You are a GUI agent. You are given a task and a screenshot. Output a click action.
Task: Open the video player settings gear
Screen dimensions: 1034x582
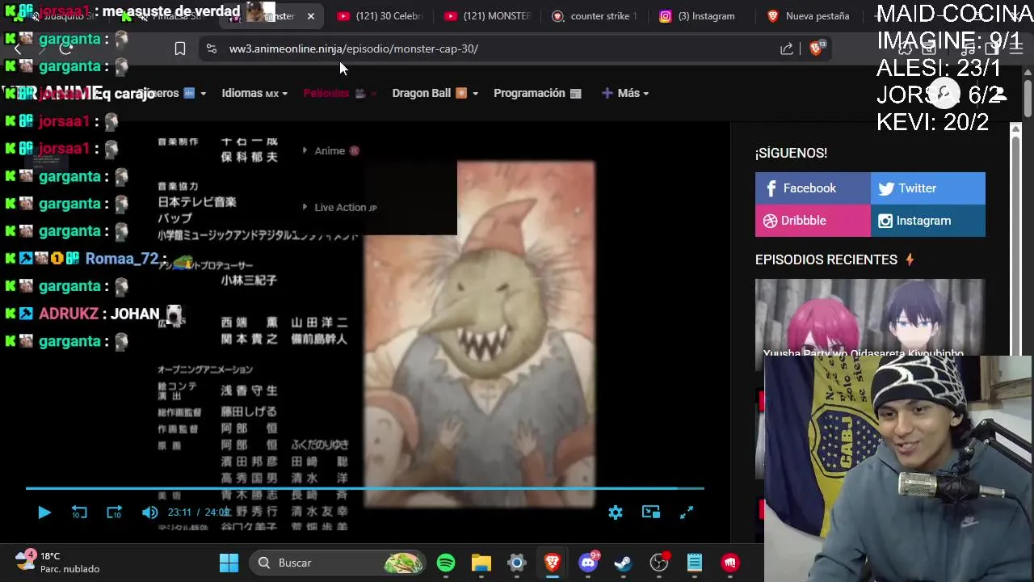pyautogui.click(x=616, y=512)
